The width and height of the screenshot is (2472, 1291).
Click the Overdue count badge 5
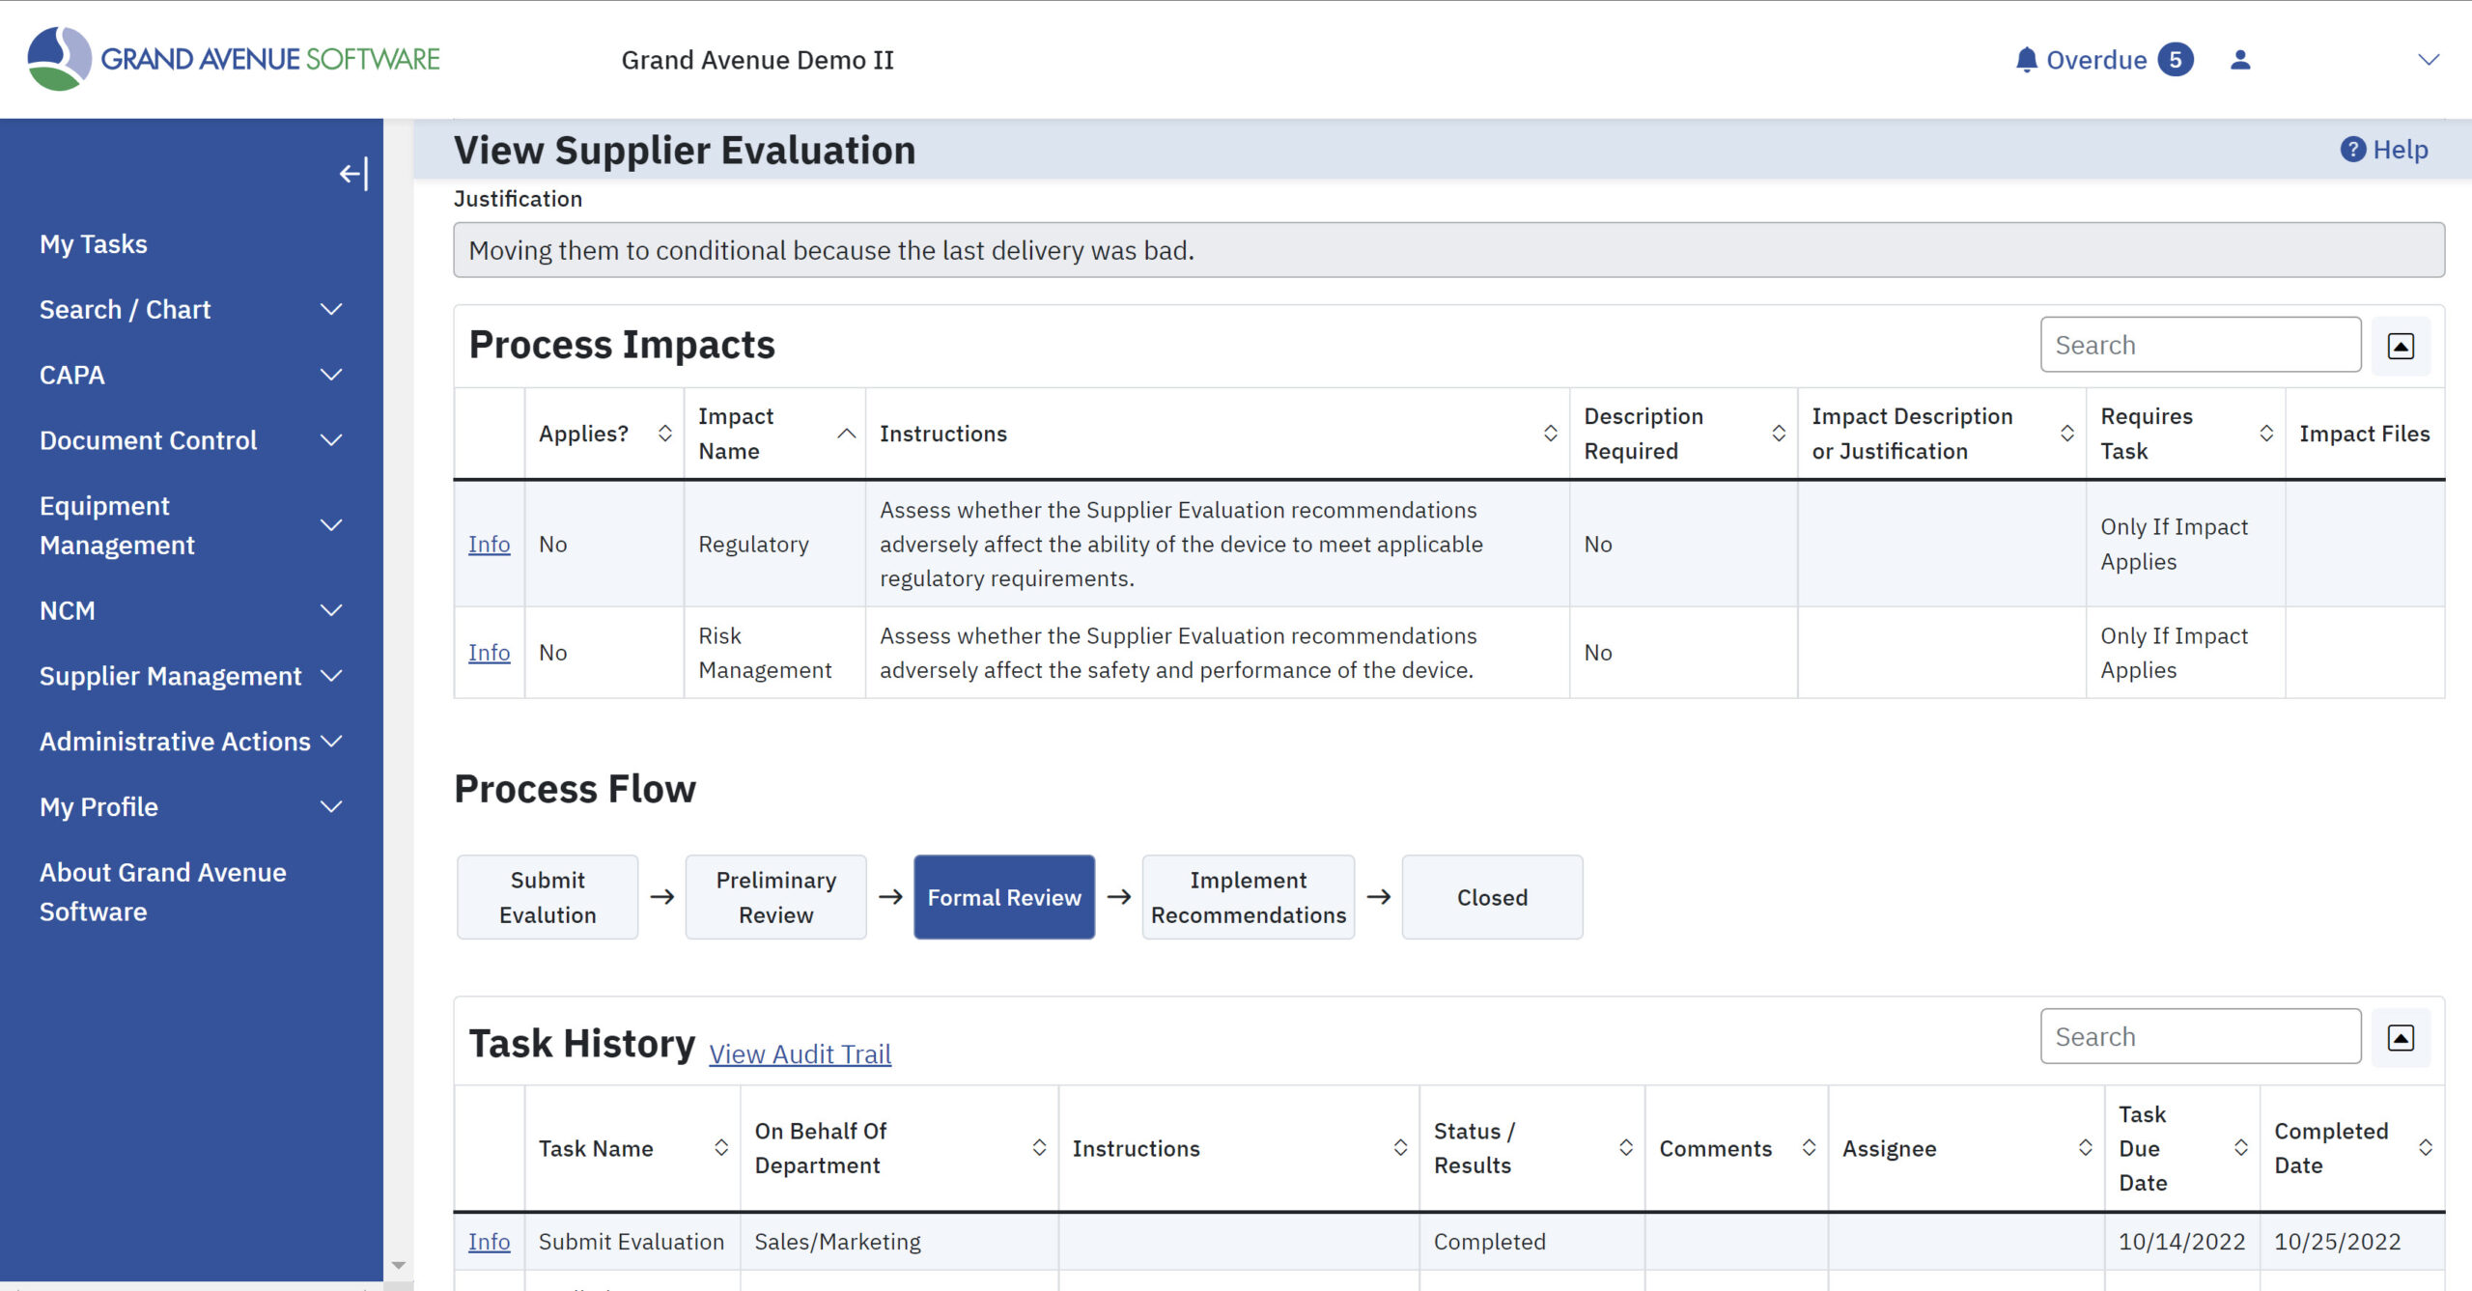click(x=2175, y=60)
